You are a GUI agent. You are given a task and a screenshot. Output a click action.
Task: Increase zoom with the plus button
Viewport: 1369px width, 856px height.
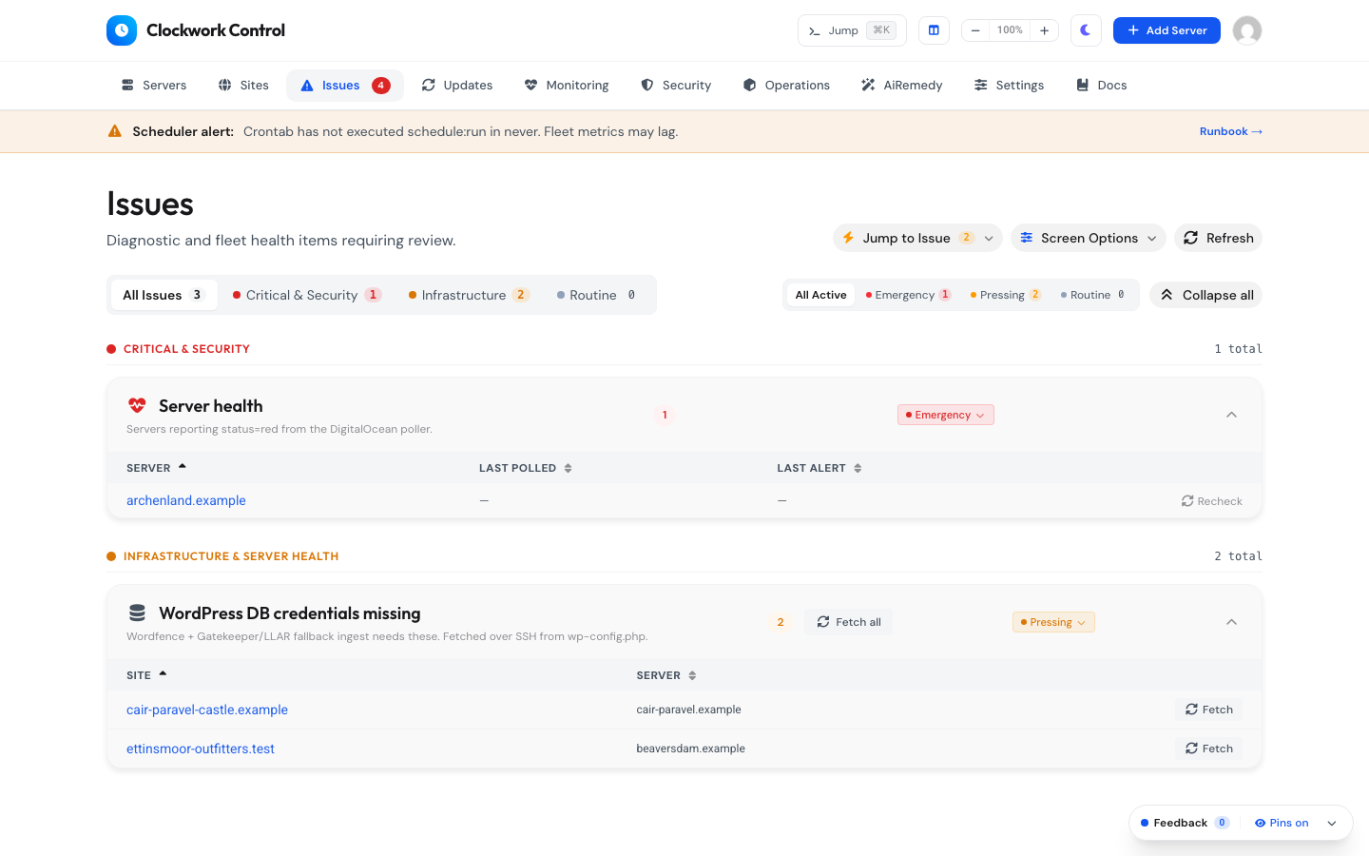click(1044, 30)
